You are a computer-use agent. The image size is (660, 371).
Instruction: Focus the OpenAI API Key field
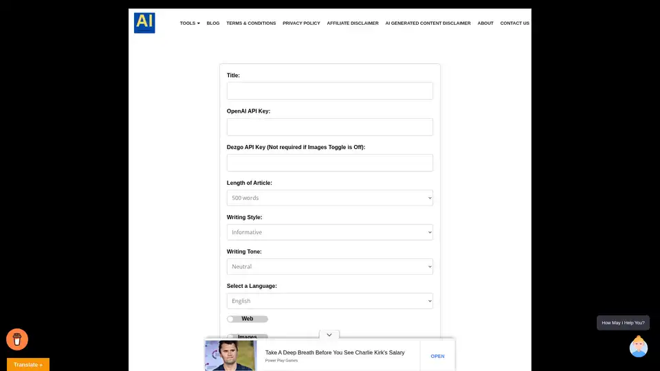tap(329, 127)
